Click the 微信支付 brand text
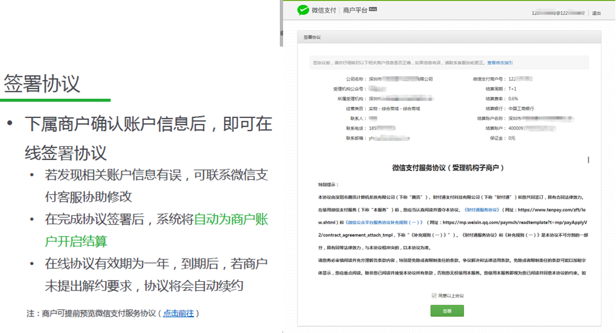 [324, 10]
